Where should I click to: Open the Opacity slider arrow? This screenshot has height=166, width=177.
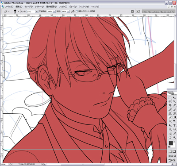pos(54,11)
